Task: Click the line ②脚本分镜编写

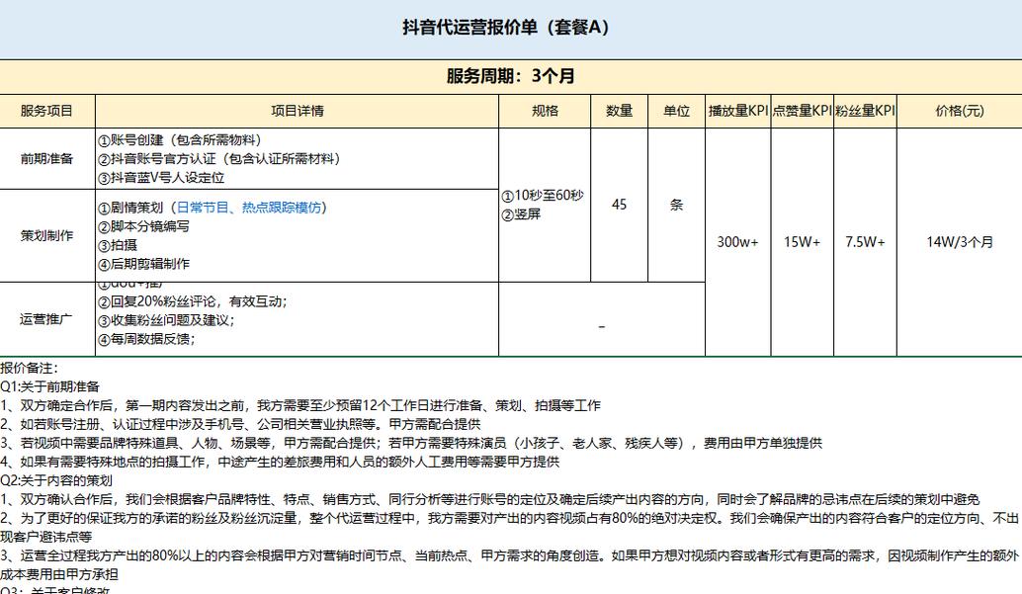Action: tap(143, 226)
